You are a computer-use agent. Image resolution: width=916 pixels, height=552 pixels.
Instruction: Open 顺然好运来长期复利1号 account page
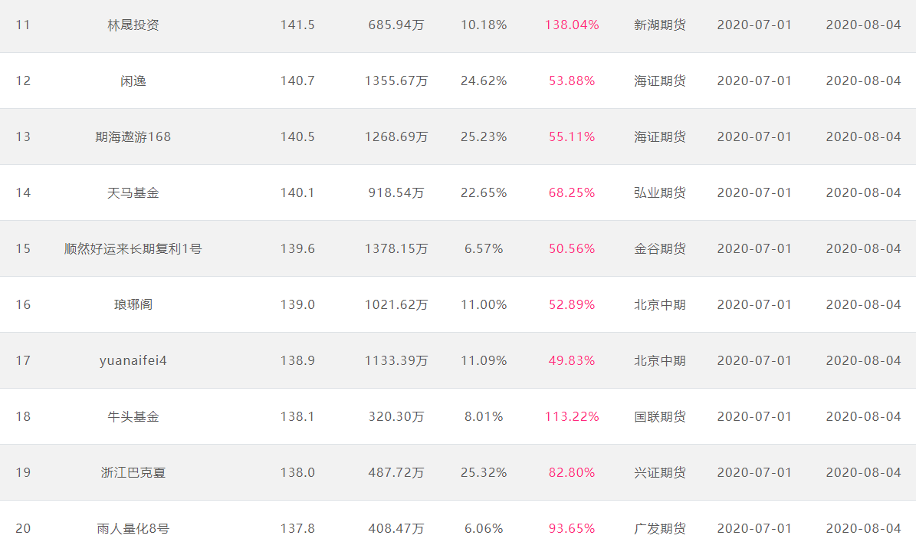point(133,248)
